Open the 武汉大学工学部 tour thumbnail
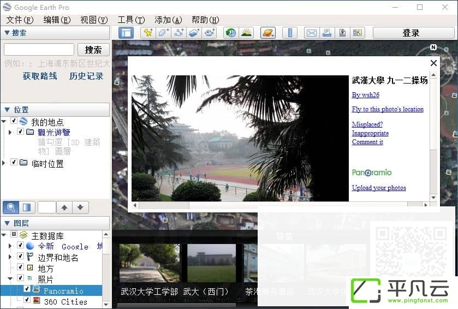The image size is (458, 309). (149, 263)
